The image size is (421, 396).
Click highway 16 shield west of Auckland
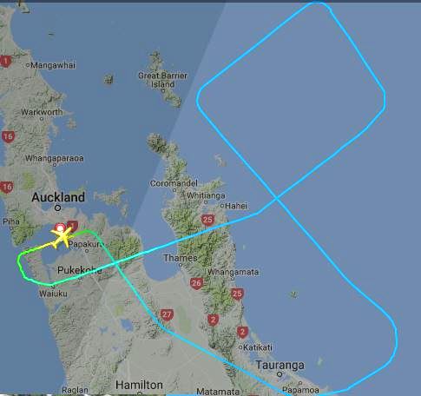(x=7, y=188)
